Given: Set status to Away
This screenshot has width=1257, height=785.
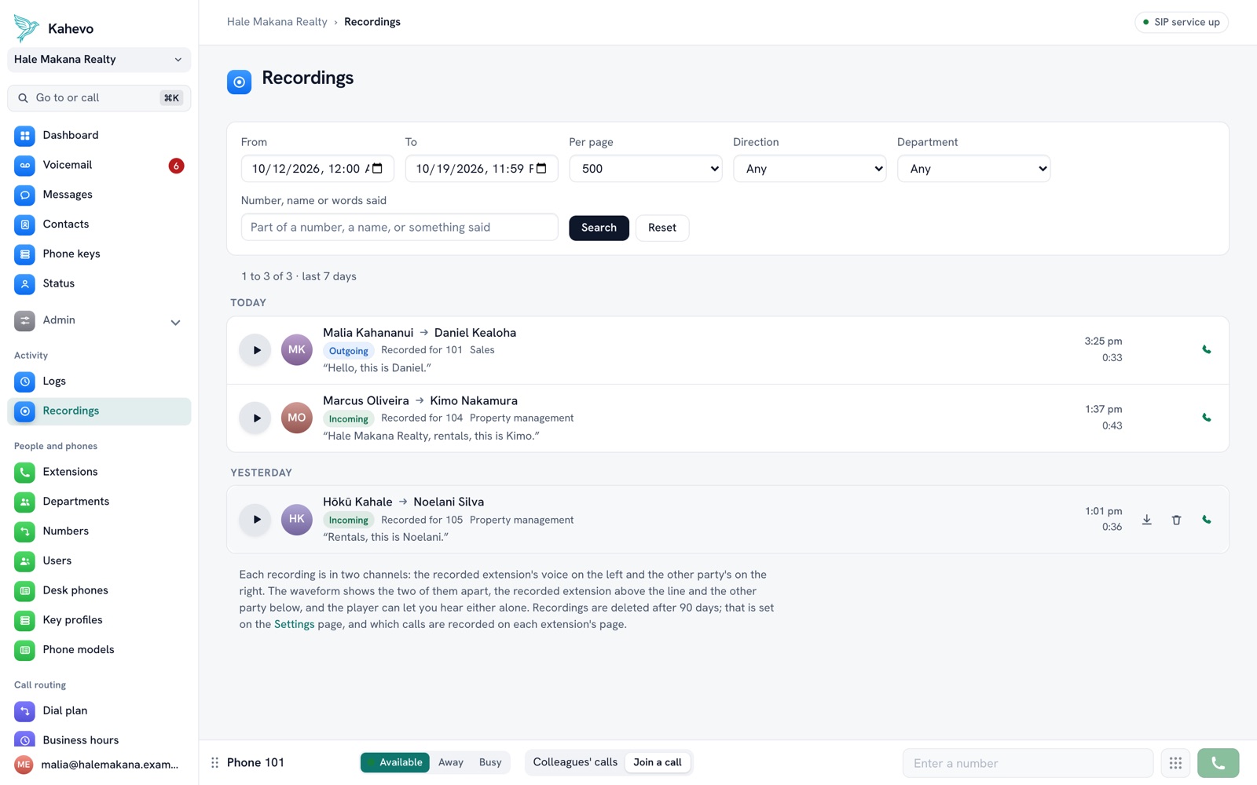Looking at the screenshot, I should click(x=451, y=762).
